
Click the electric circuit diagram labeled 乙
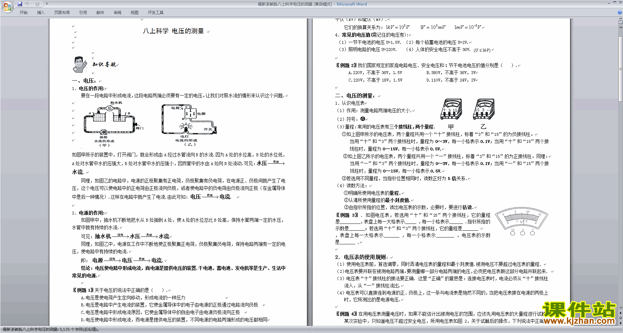pos(189,125)
